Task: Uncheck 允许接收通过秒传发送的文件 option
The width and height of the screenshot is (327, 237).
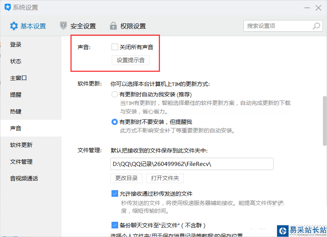Action: point(115,193)
